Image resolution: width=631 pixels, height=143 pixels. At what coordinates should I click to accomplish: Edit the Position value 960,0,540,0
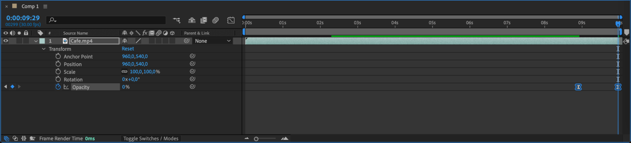135,64
